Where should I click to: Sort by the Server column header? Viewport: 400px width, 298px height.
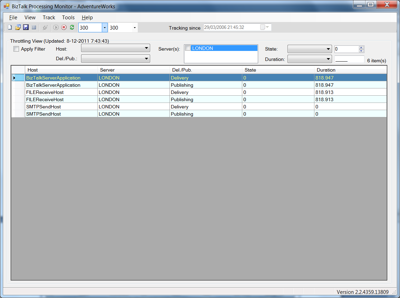tap(134, 70)
